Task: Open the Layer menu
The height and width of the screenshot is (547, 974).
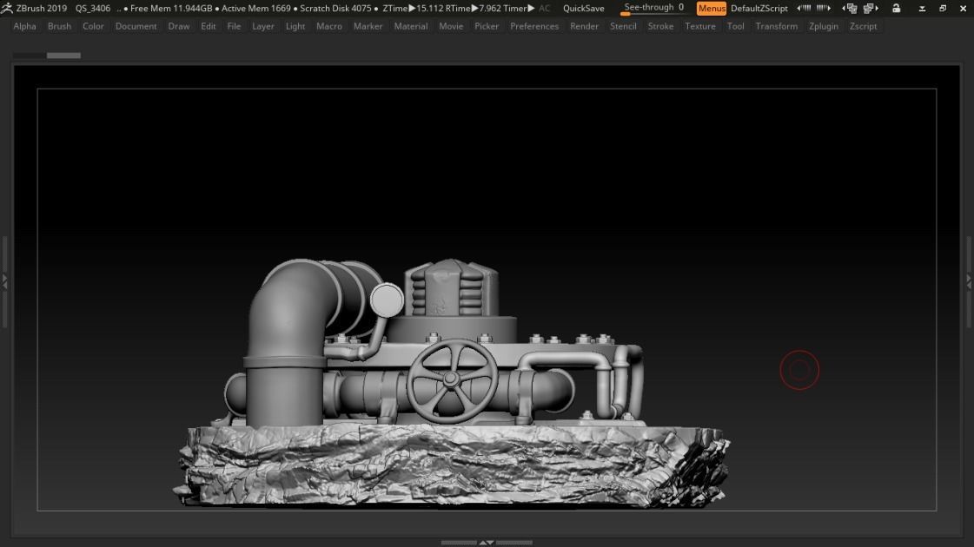Action: pos(263,26)
